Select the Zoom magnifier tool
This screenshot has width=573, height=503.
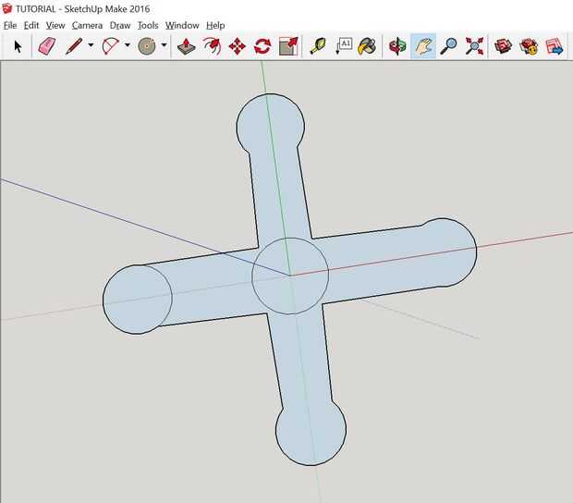448,46
